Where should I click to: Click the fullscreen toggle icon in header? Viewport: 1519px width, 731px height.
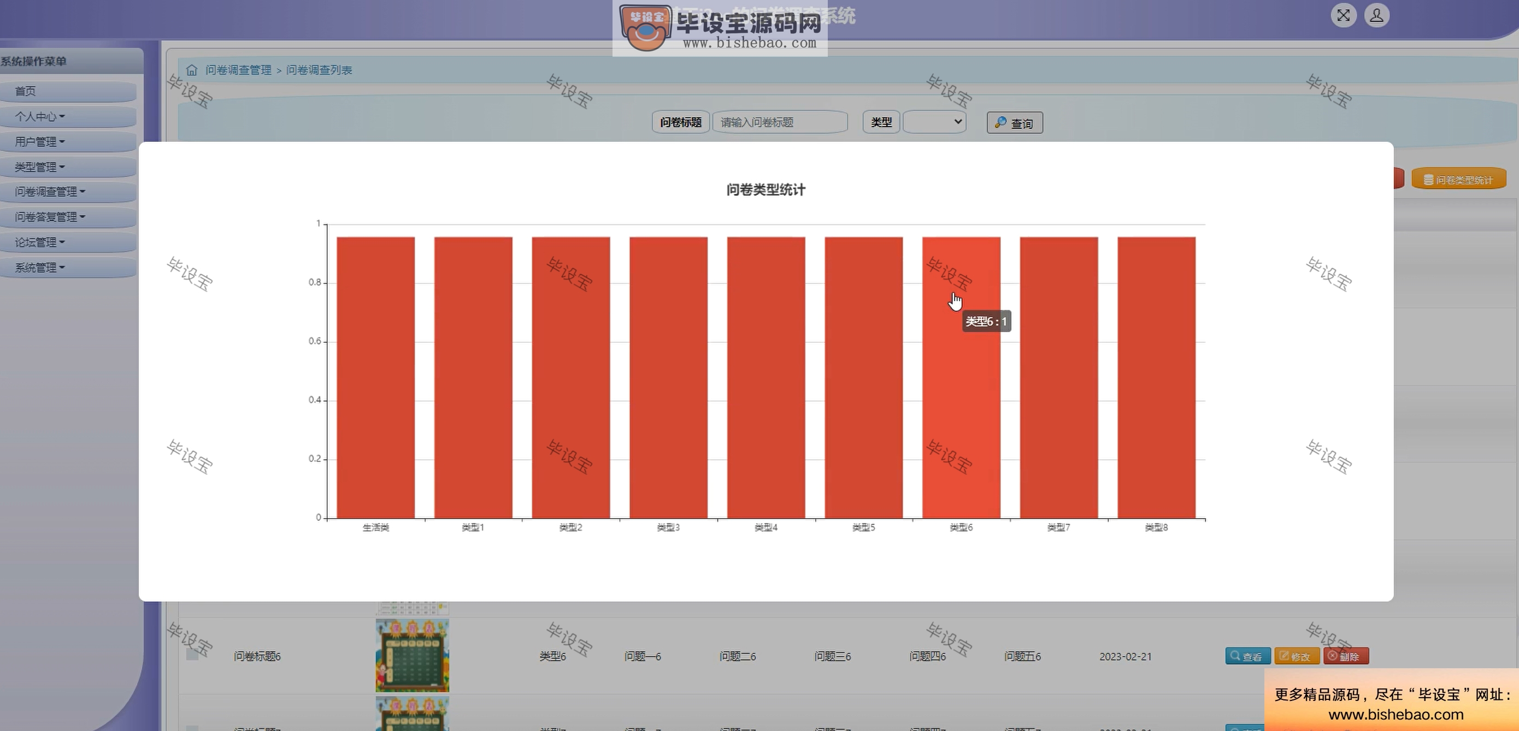pos(1343,15)
